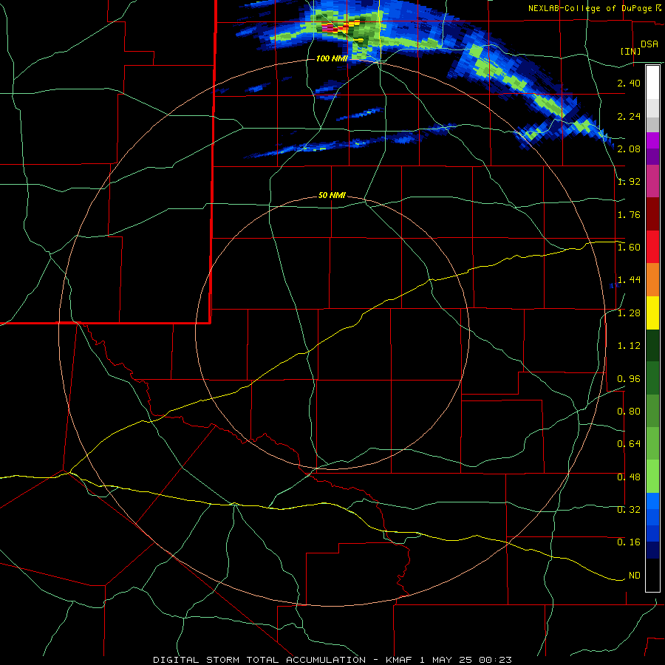Click the ND legend label
The image size is (665, 665).
[635, 576]
